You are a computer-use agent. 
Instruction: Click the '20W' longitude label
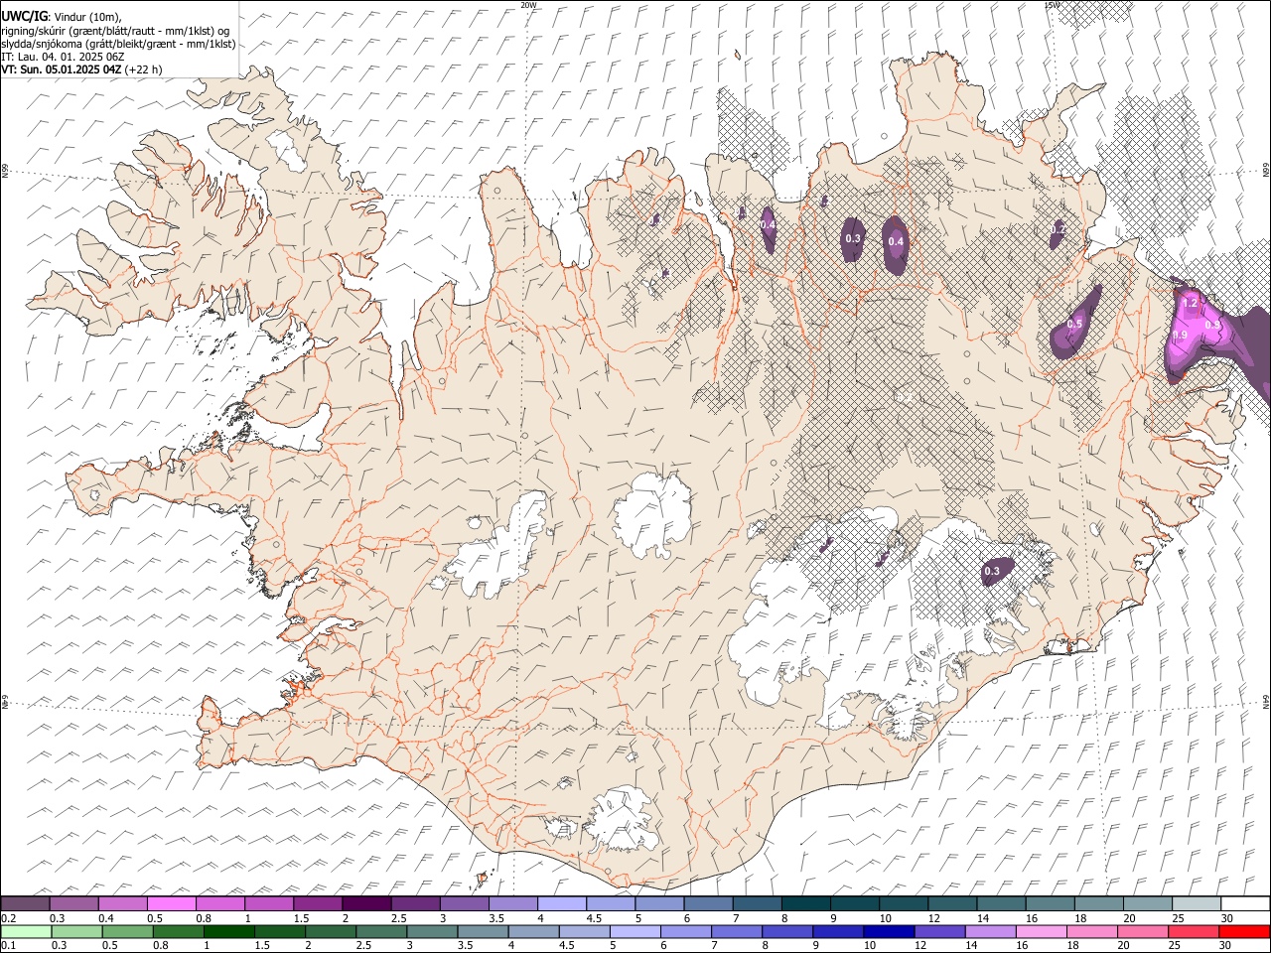point(529,5)
